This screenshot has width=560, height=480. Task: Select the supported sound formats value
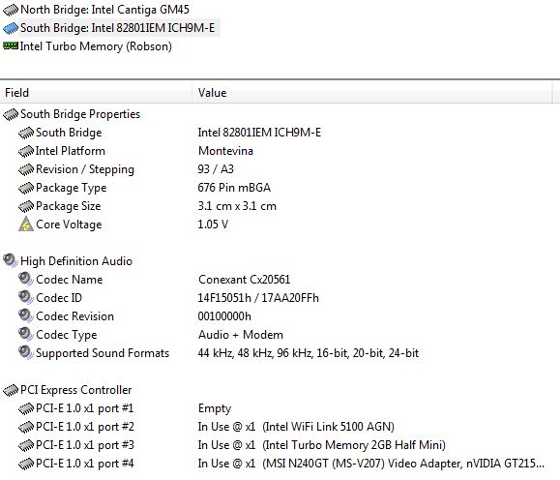[x=309, y=353]
